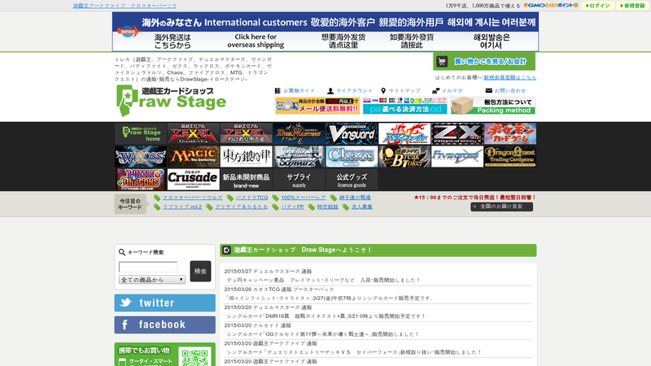Click the shopping cart checkout button
Viewport: 651px width, 366px height.
(484, 62)
